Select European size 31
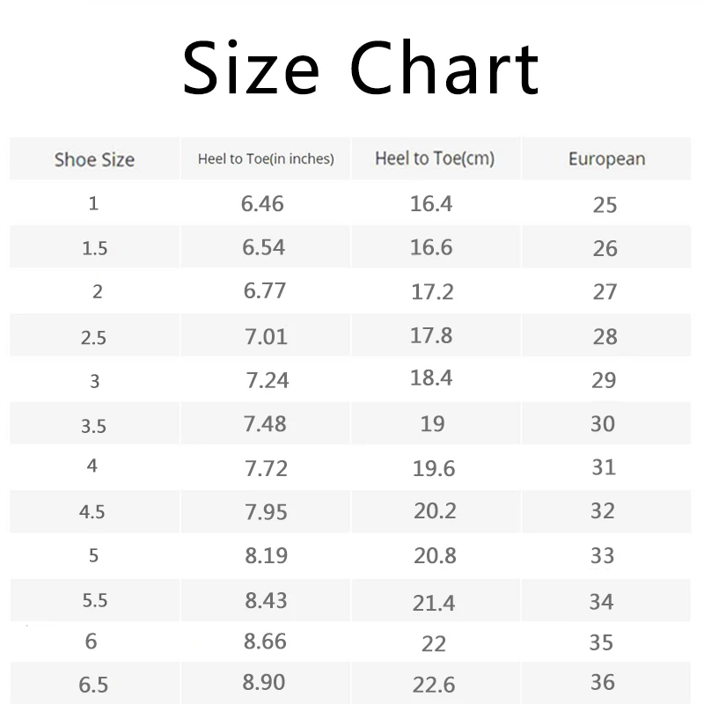 (x=604, y=467)
